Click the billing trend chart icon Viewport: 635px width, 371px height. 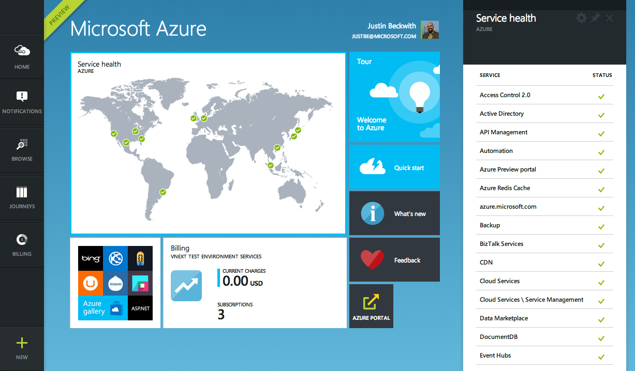[x=186, y=286]
